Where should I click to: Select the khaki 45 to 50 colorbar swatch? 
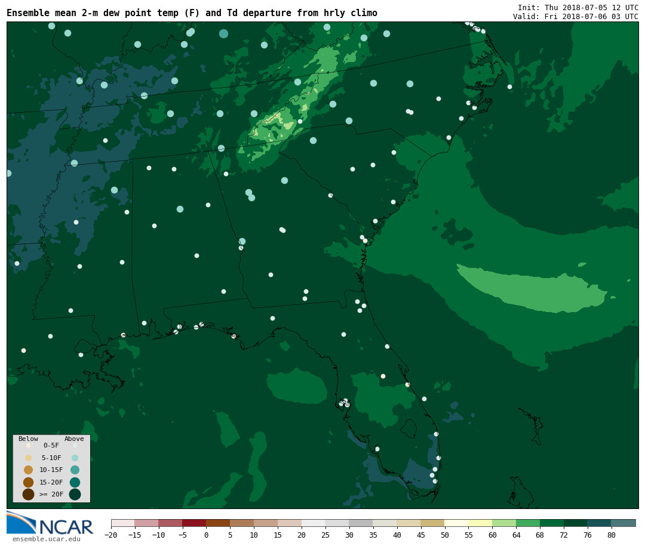click(433, 523)
